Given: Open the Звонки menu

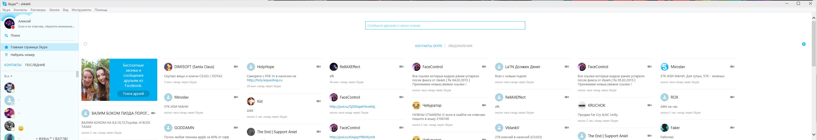Looking at the screenshot, I should tap(54, 10).
